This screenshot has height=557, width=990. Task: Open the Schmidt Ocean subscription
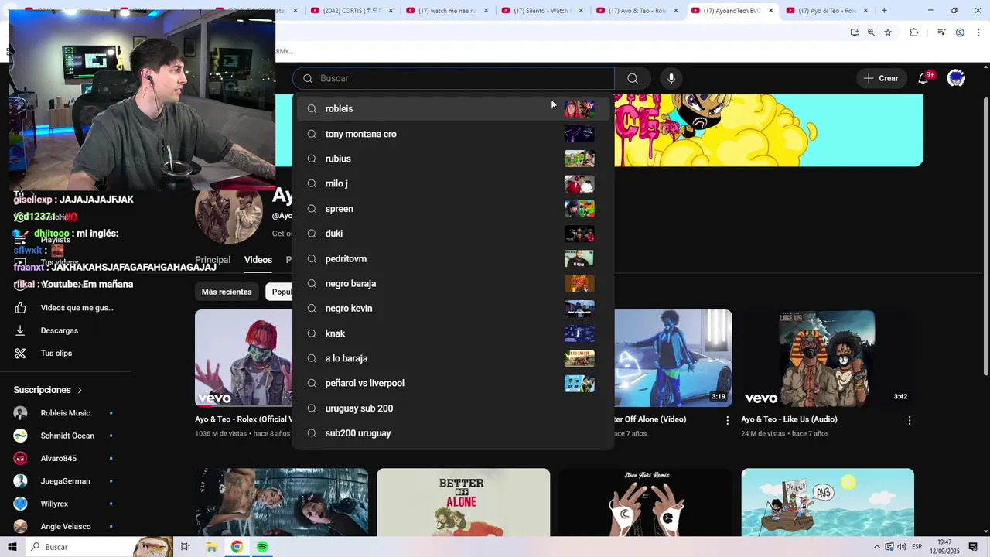66,436
